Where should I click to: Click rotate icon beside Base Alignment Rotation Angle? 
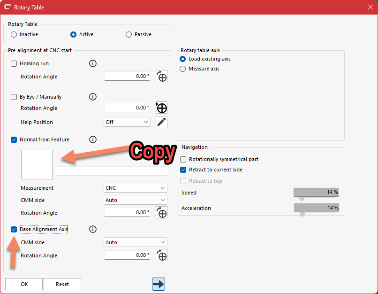click(161, 255)
